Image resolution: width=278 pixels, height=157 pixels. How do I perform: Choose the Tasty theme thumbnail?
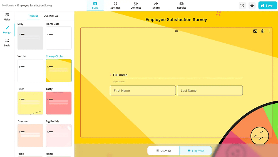click(59, 103)
